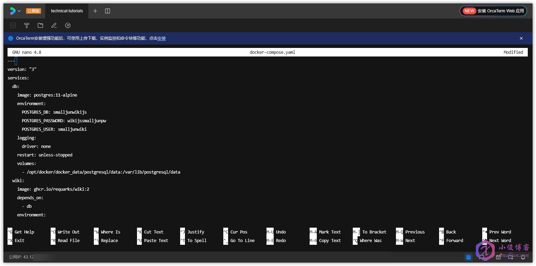Viewport: 536px width, 266px height.
Task: Click the driver: none line
Action: click(x=36, y=147)
